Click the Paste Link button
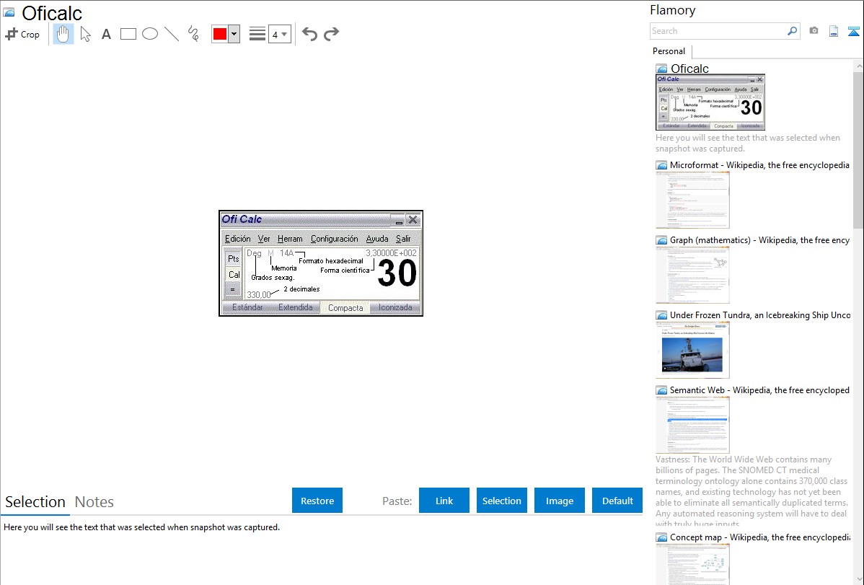This screenshot has height=585, width=864. [x=444, y=501]
